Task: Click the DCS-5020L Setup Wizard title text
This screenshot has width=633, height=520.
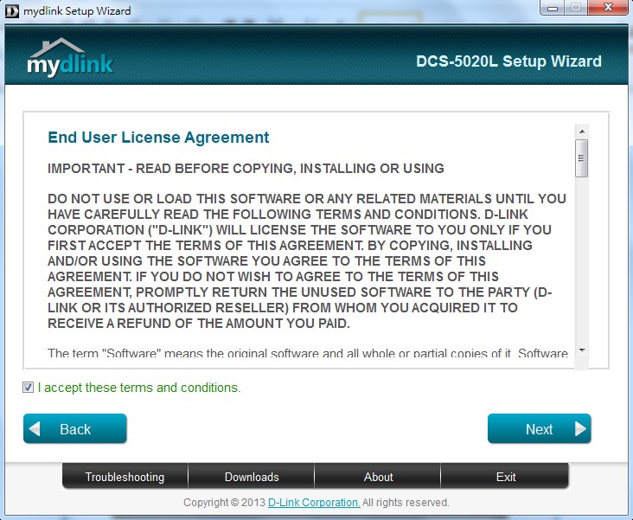Action: coord(508,61)
